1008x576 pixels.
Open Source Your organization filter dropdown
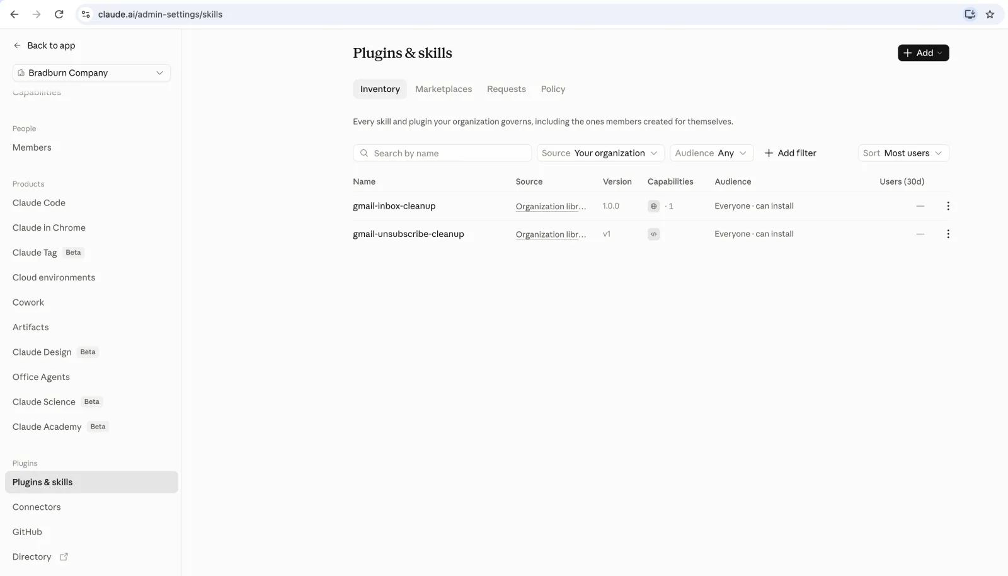(600, 153)
